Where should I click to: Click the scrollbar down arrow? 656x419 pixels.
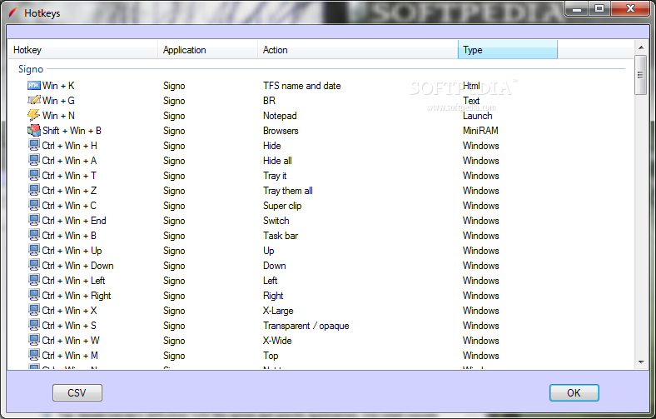[x=641, y=362]
